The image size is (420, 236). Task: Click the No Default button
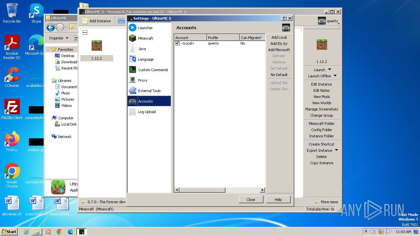tap(279, 75)
